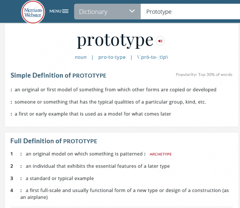Focus the search field containing Prototype
The width and height of the screenshot is (240, 208).
point(190,12)
